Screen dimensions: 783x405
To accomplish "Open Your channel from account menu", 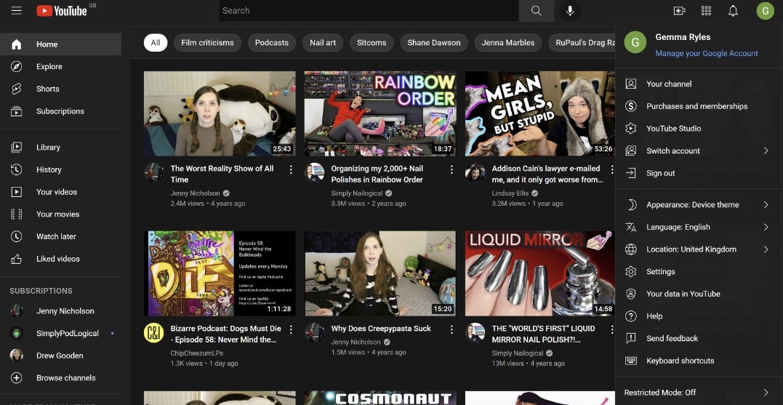I will point(699,84).
